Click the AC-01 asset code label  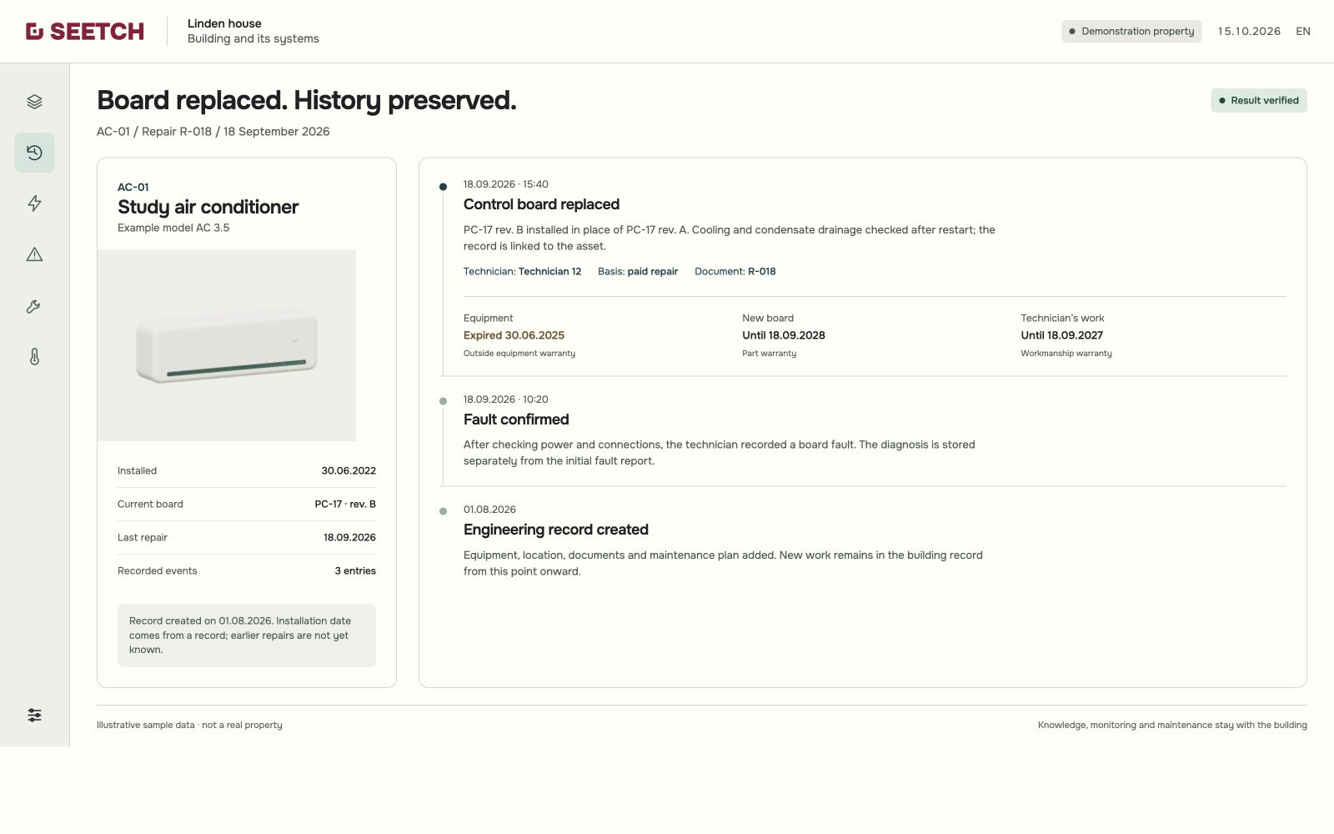click(133, 187)
